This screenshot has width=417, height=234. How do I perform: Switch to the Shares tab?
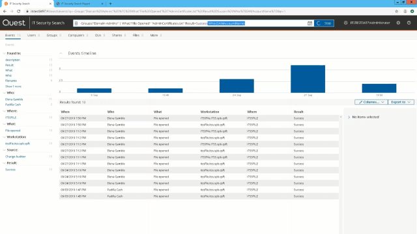(119, 35)
